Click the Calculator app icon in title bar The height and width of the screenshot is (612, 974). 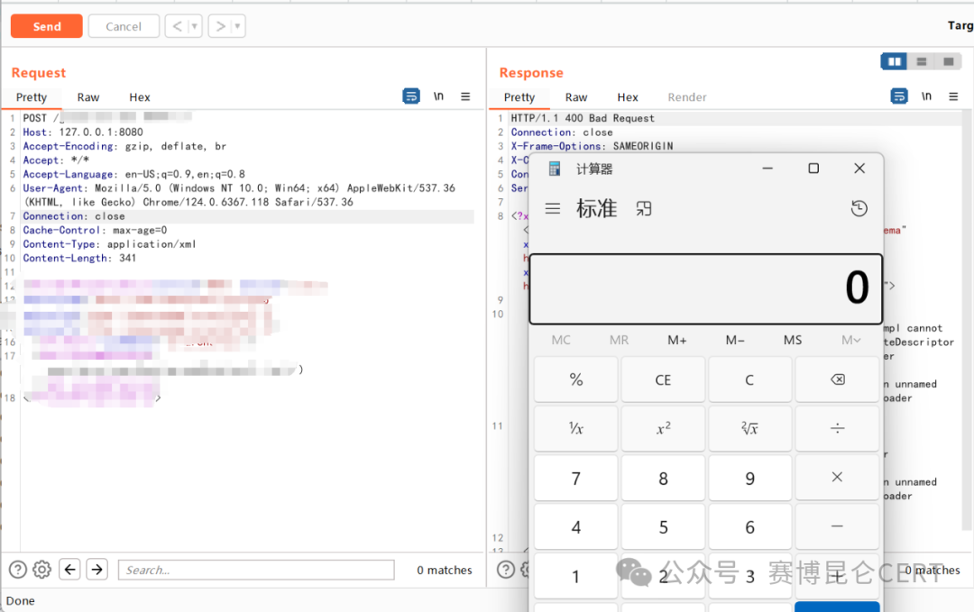[554, 169]
